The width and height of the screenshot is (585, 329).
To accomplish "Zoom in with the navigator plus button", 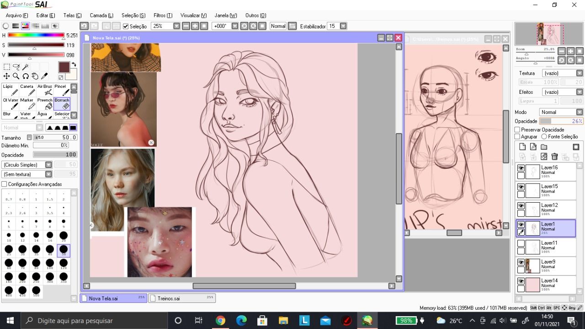I will [x=570, y=51].
